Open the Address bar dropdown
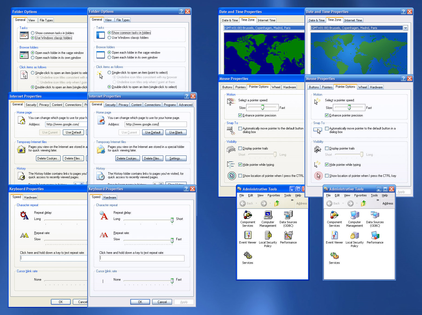422x315 pixels. pyautogui.click(x=388, y=203)
